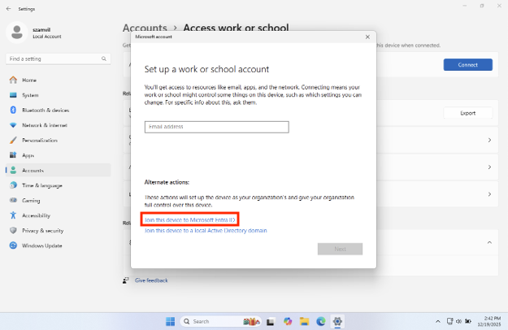Open the Windows Start menu

171,321
